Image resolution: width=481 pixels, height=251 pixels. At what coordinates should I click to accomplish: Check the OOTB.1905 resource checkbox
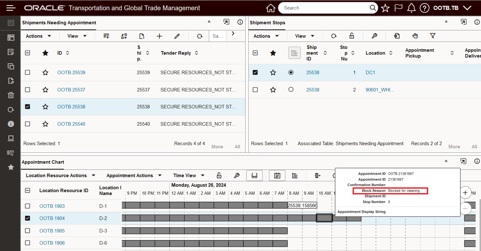point(28,231)
